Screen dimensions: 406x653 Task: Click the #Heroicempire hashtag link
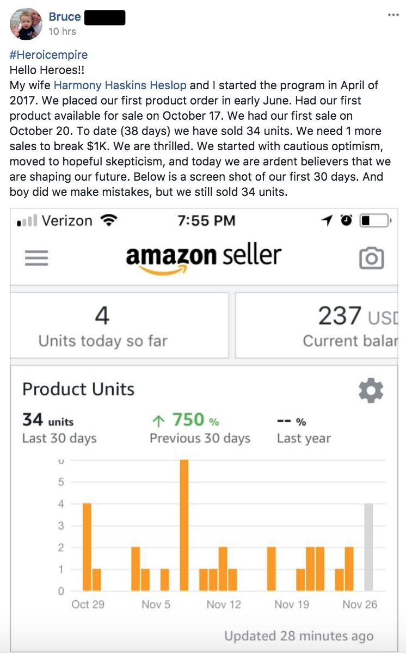48,55
